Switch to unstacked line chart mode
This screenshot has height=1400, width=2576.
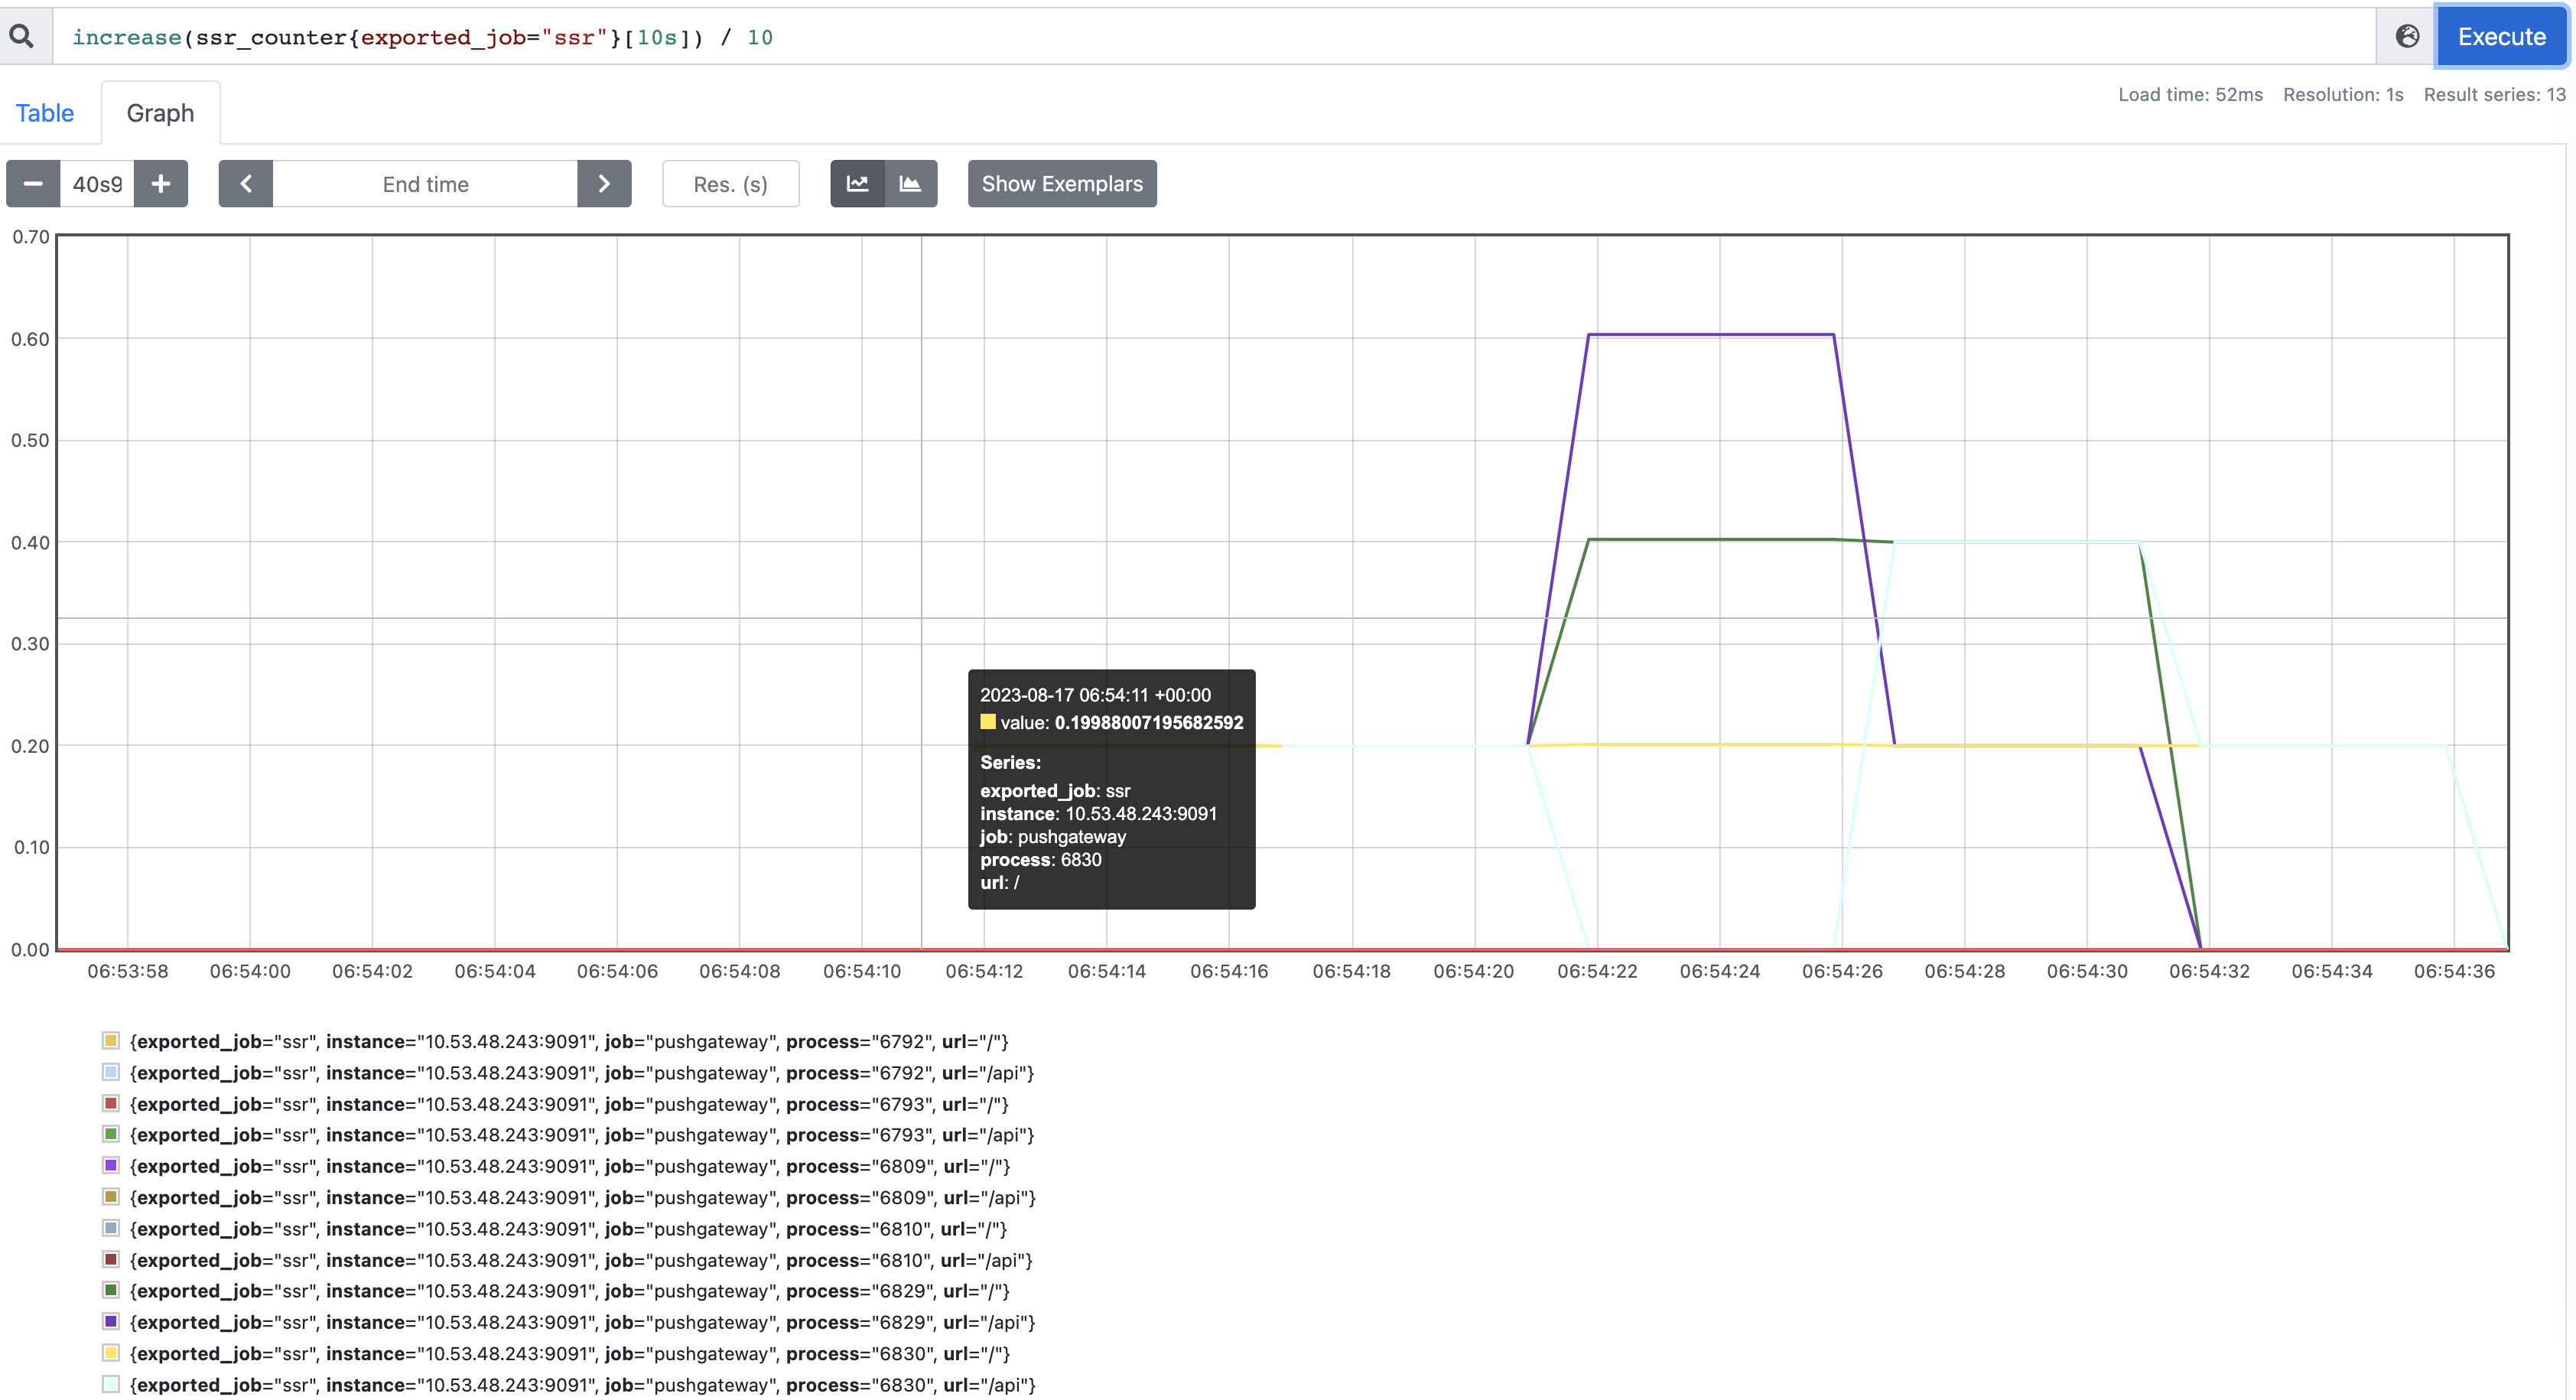click(858, 184)
